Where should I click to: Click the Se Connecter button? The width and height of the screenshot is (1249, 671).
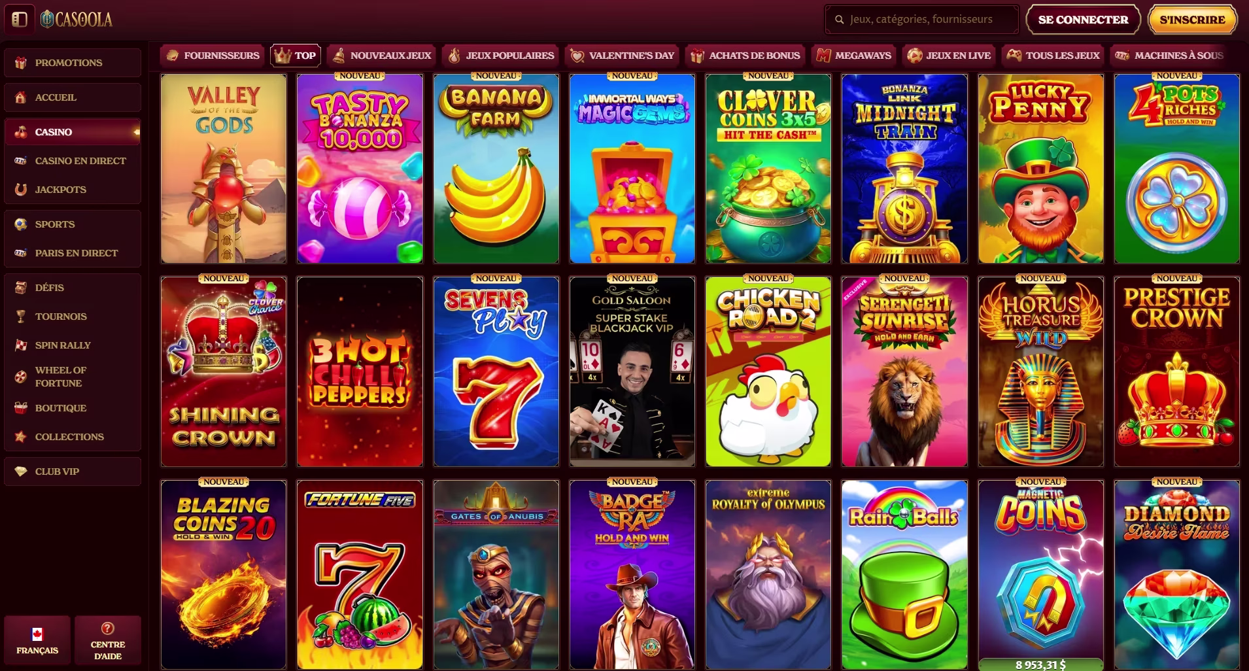point(1083,20)
